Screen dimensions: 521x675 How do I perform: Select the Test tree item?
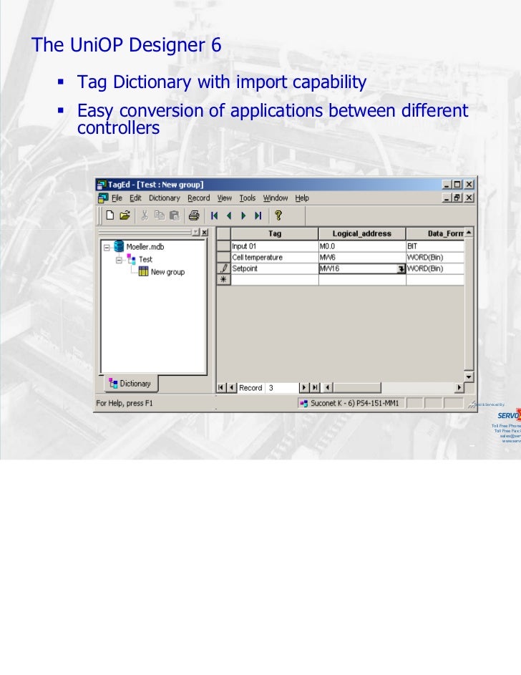click(145, 260)
